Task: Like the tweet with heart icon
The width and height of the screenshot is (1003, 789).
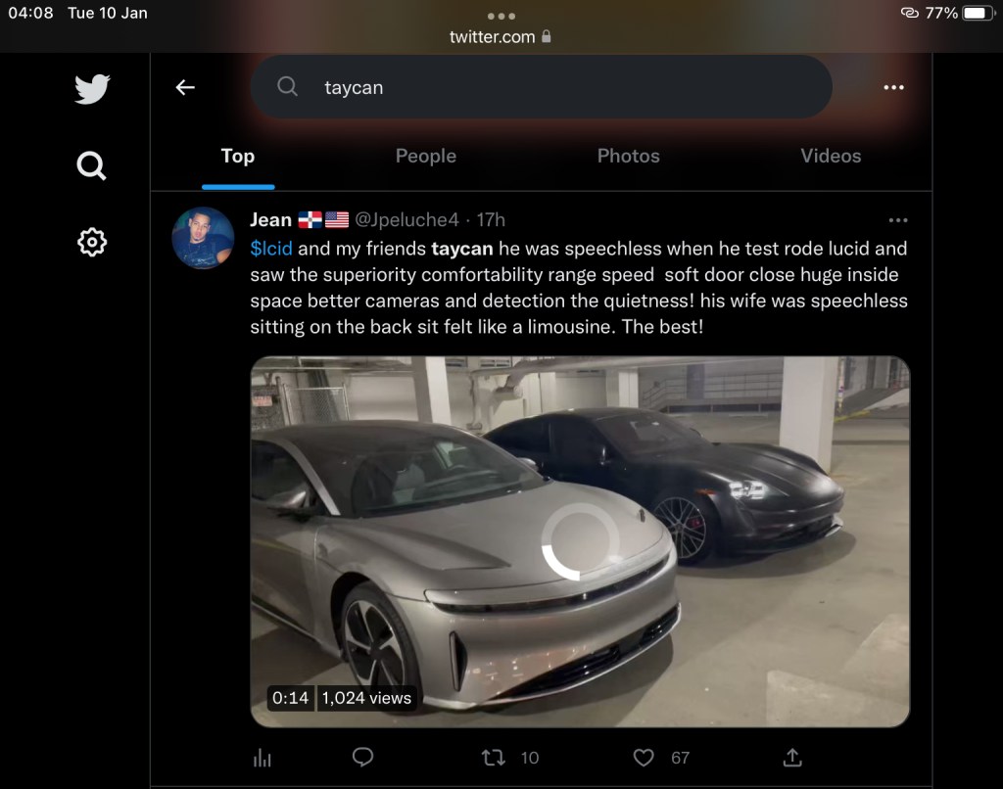Action: (644, 757)
